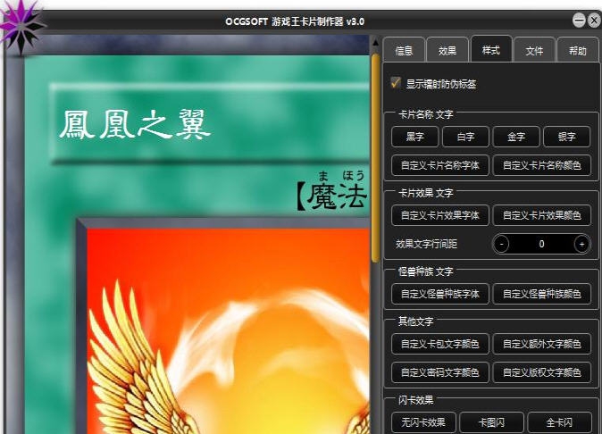Click the line spacing value field

point(541,244)
